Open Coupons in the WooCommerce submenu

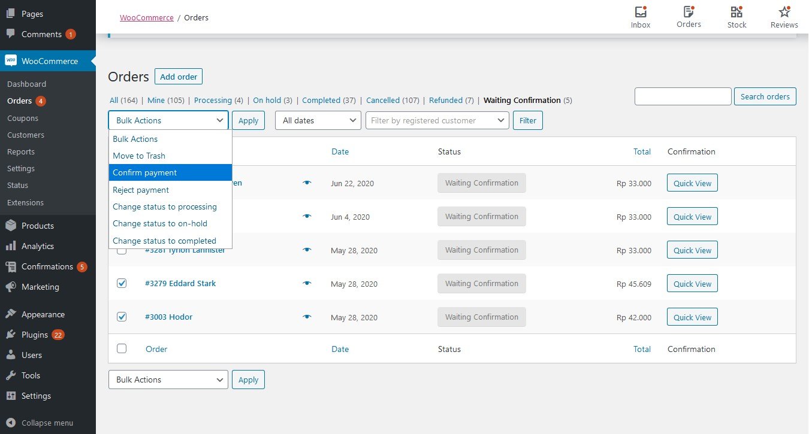tap(23, 118)
